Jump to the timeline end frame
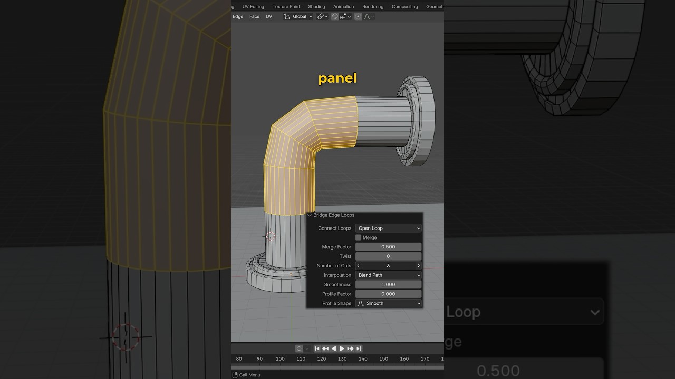The height and width of the screenshot is (379, 675). point(359,348)
